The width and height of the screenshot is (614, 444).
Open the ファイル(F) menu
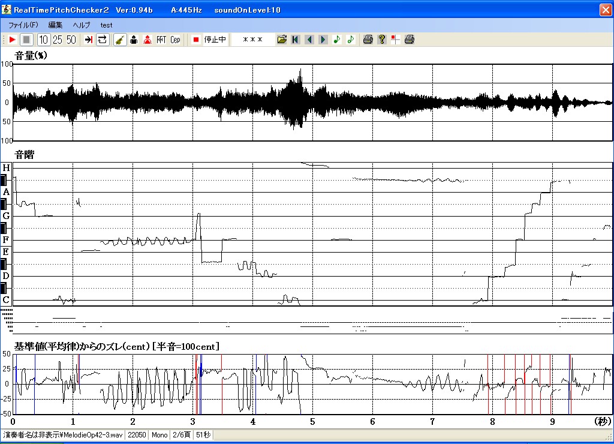coord(23,25)
